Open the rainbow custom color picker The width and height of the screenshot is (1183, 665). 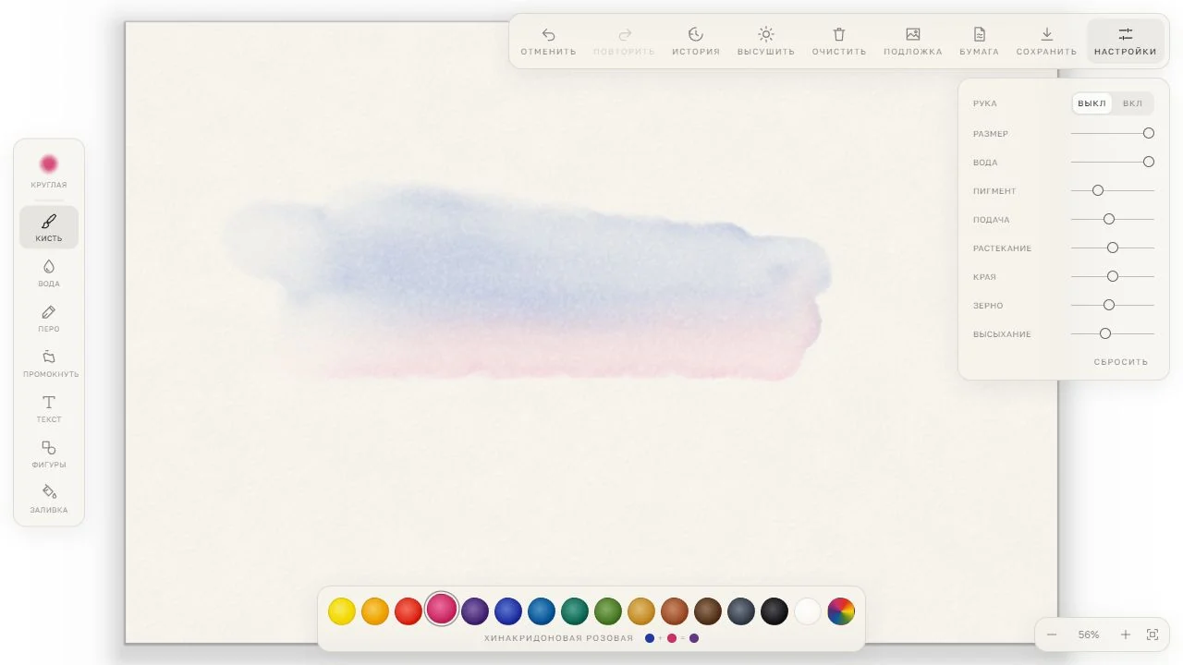[x=841, y=611]
